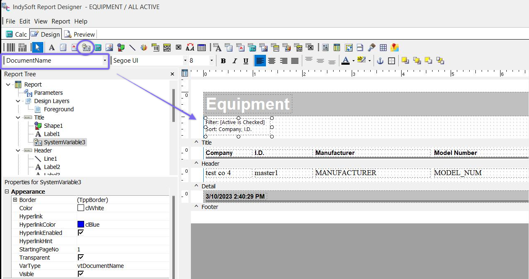Image resolution: width=529 pixels, height=279 pixels.
Task: Uncheck the Transparent property
Action: pos(81,258)
